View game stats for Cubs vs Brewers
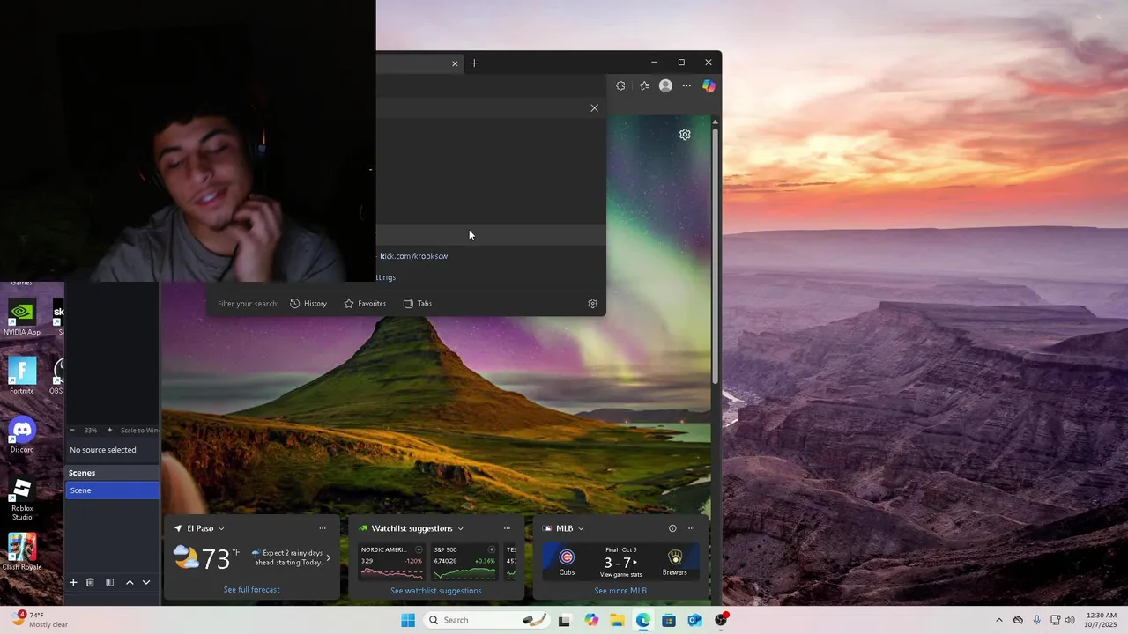The height and width of the screenshot is (634, 1128). point(620,574)
